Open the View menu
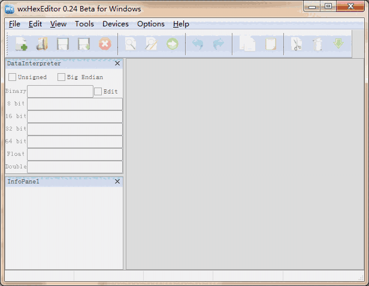Image resolution: width=369 pixels, height=286 pixels. click(58, 24)
